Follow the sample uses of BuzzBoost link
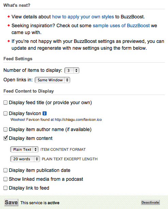The width and height of the screenshot is (168, 209). point(121,26)
